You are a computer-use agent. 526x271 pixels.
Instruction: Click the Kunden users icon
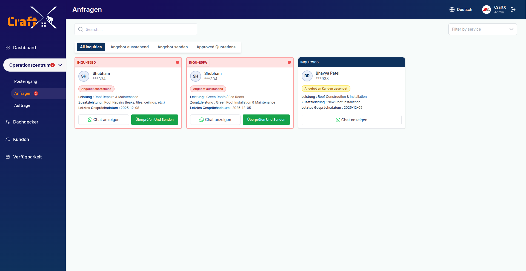pos(8,139)
